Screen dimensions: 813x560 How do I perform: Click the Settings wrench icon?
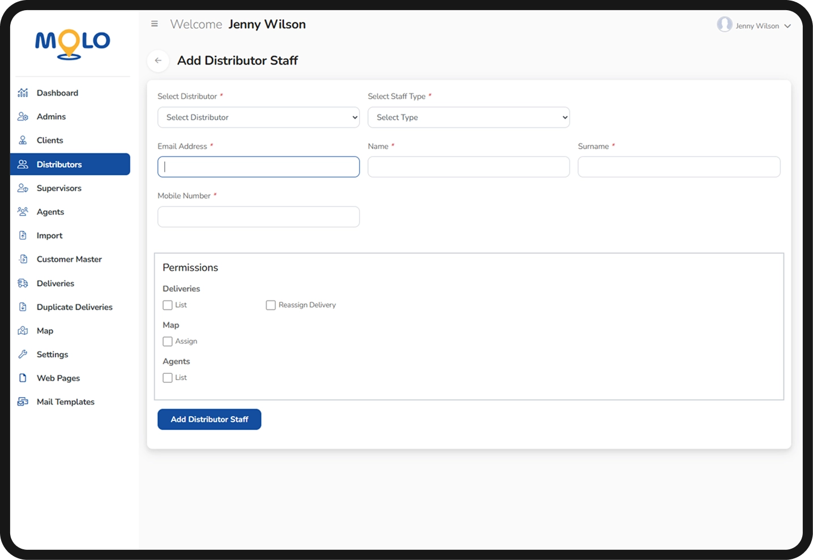pos(23,355)
